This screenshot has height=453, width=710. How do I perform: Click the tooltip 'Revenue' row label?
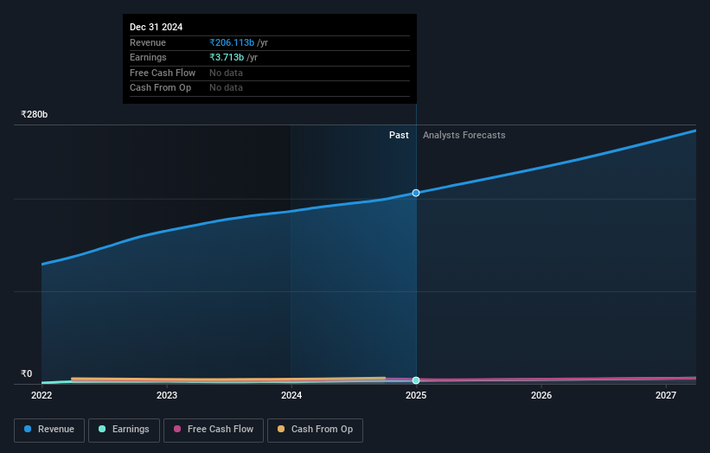point(148,42)
